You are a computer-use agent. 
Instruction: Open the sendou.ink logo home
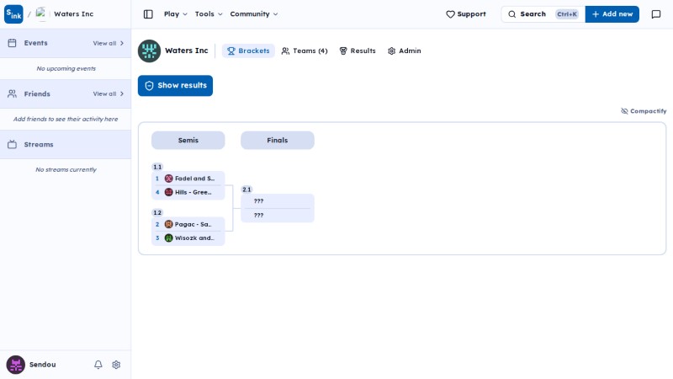13,14
